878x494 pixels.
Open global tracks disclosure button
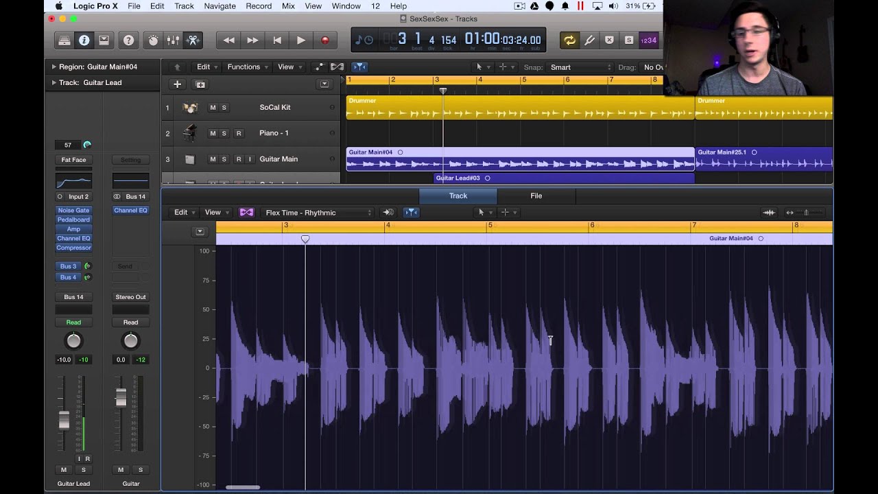coord(324,84)
